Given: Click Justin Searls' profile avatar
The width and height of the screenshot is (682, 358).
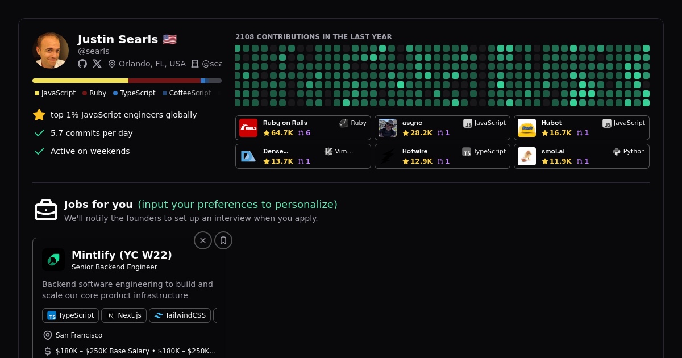Looking at the screenshot, I should tap(51, 51).
